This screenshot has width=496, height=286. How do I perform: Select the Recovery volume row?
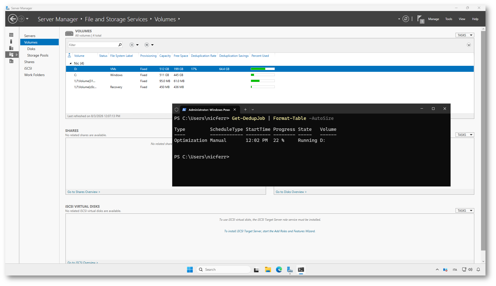(x=270, y=87)
